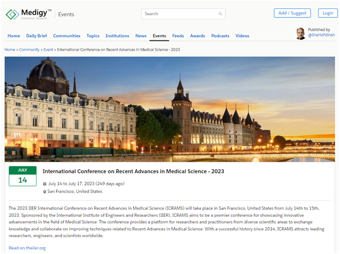Click the conference banner image
Screen dimensions: 340x254
(170, 109)
